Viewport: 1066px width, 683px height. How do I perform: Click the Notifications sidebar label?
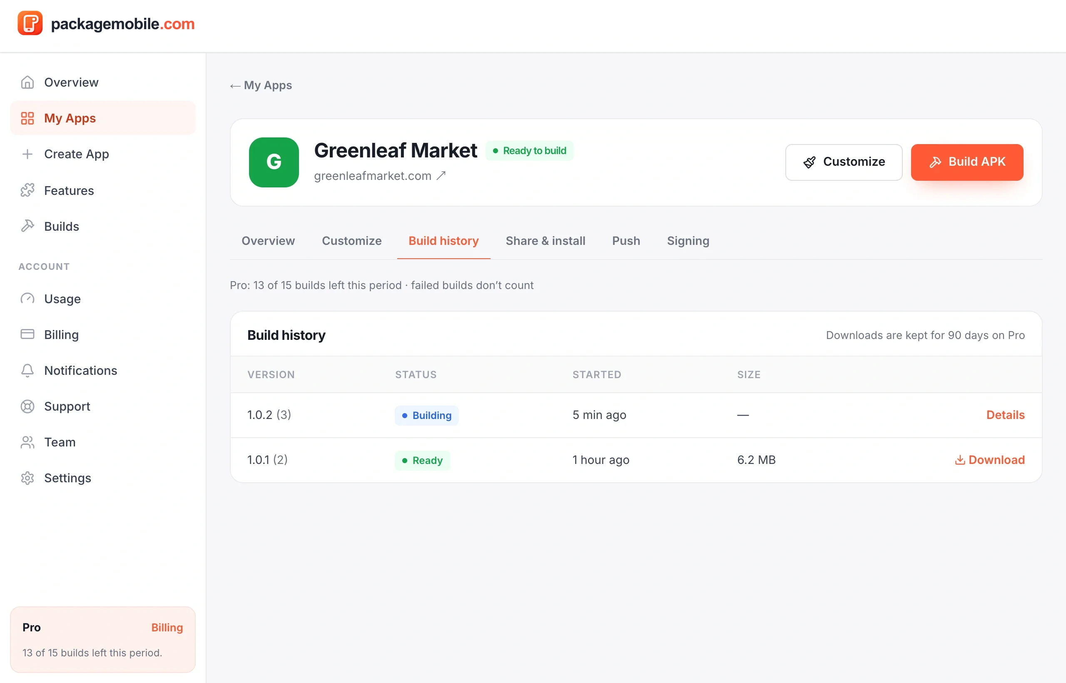81,370
